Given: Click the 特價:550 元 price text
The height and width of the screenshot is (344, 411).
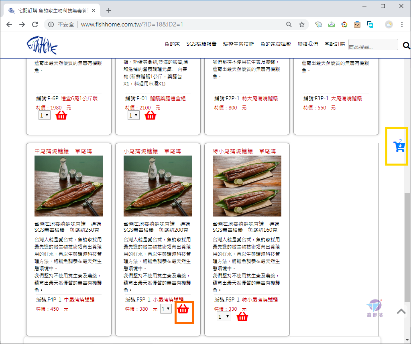Looking at the screenshot, I should click(x=319, y=107).
